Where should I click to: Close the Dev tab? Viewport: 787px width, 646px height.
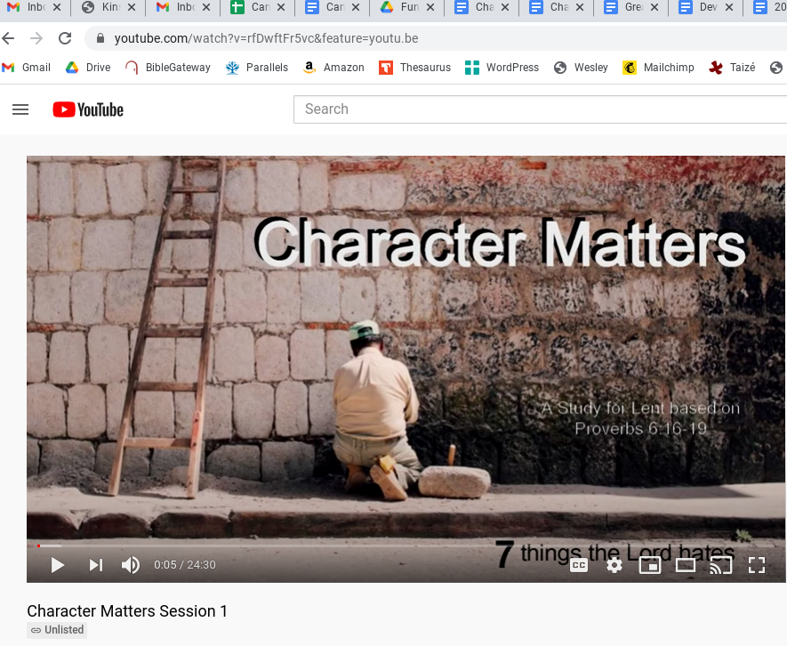tap(729, 7)
